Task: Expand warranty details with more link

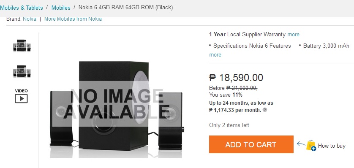Action: pyautogui.click(x=293, y=35)
